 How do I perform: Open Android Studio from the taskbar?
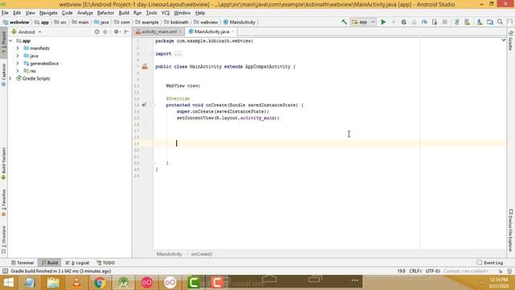[x=123, y=283]
